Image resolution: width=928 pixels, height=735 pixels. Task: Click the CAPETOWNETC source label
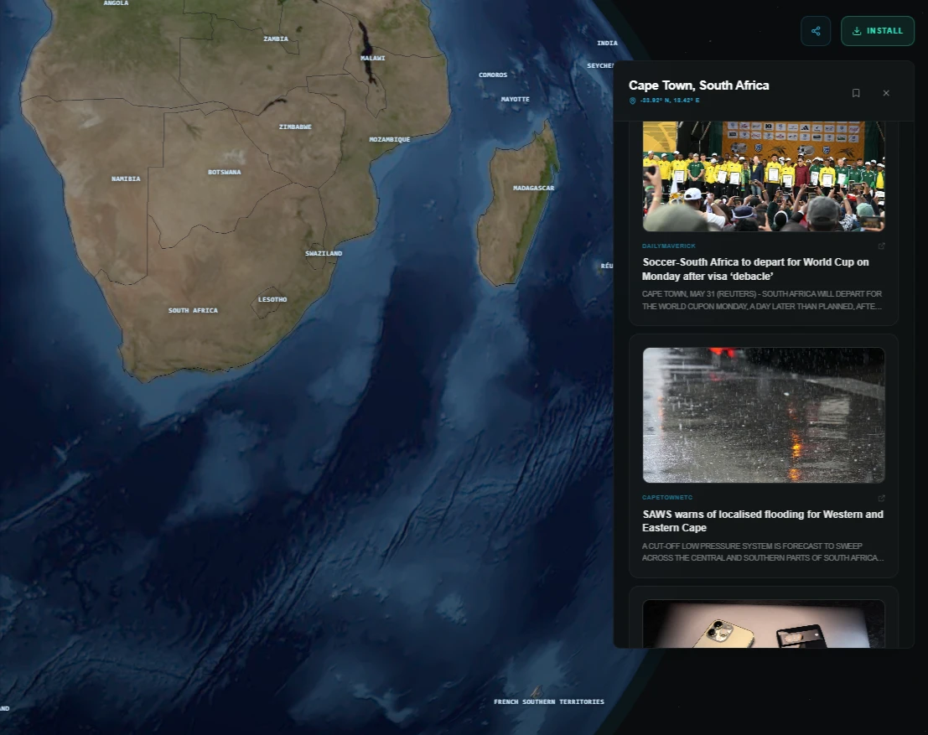(667, 498)
